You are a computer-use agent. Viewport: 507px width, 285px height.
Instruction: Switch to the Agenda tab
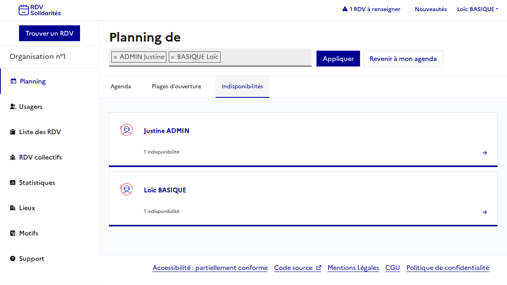click(121, 86)
